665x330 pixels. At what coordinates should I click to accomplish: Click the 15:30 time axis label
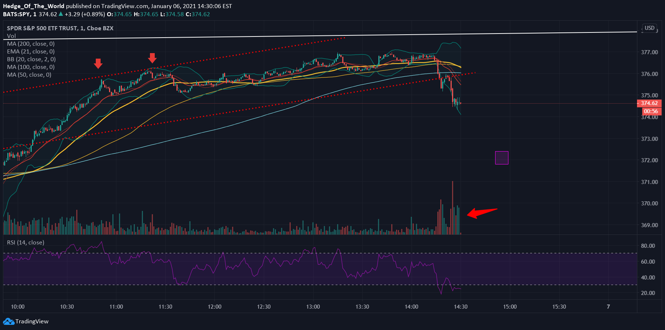(559, 307)
